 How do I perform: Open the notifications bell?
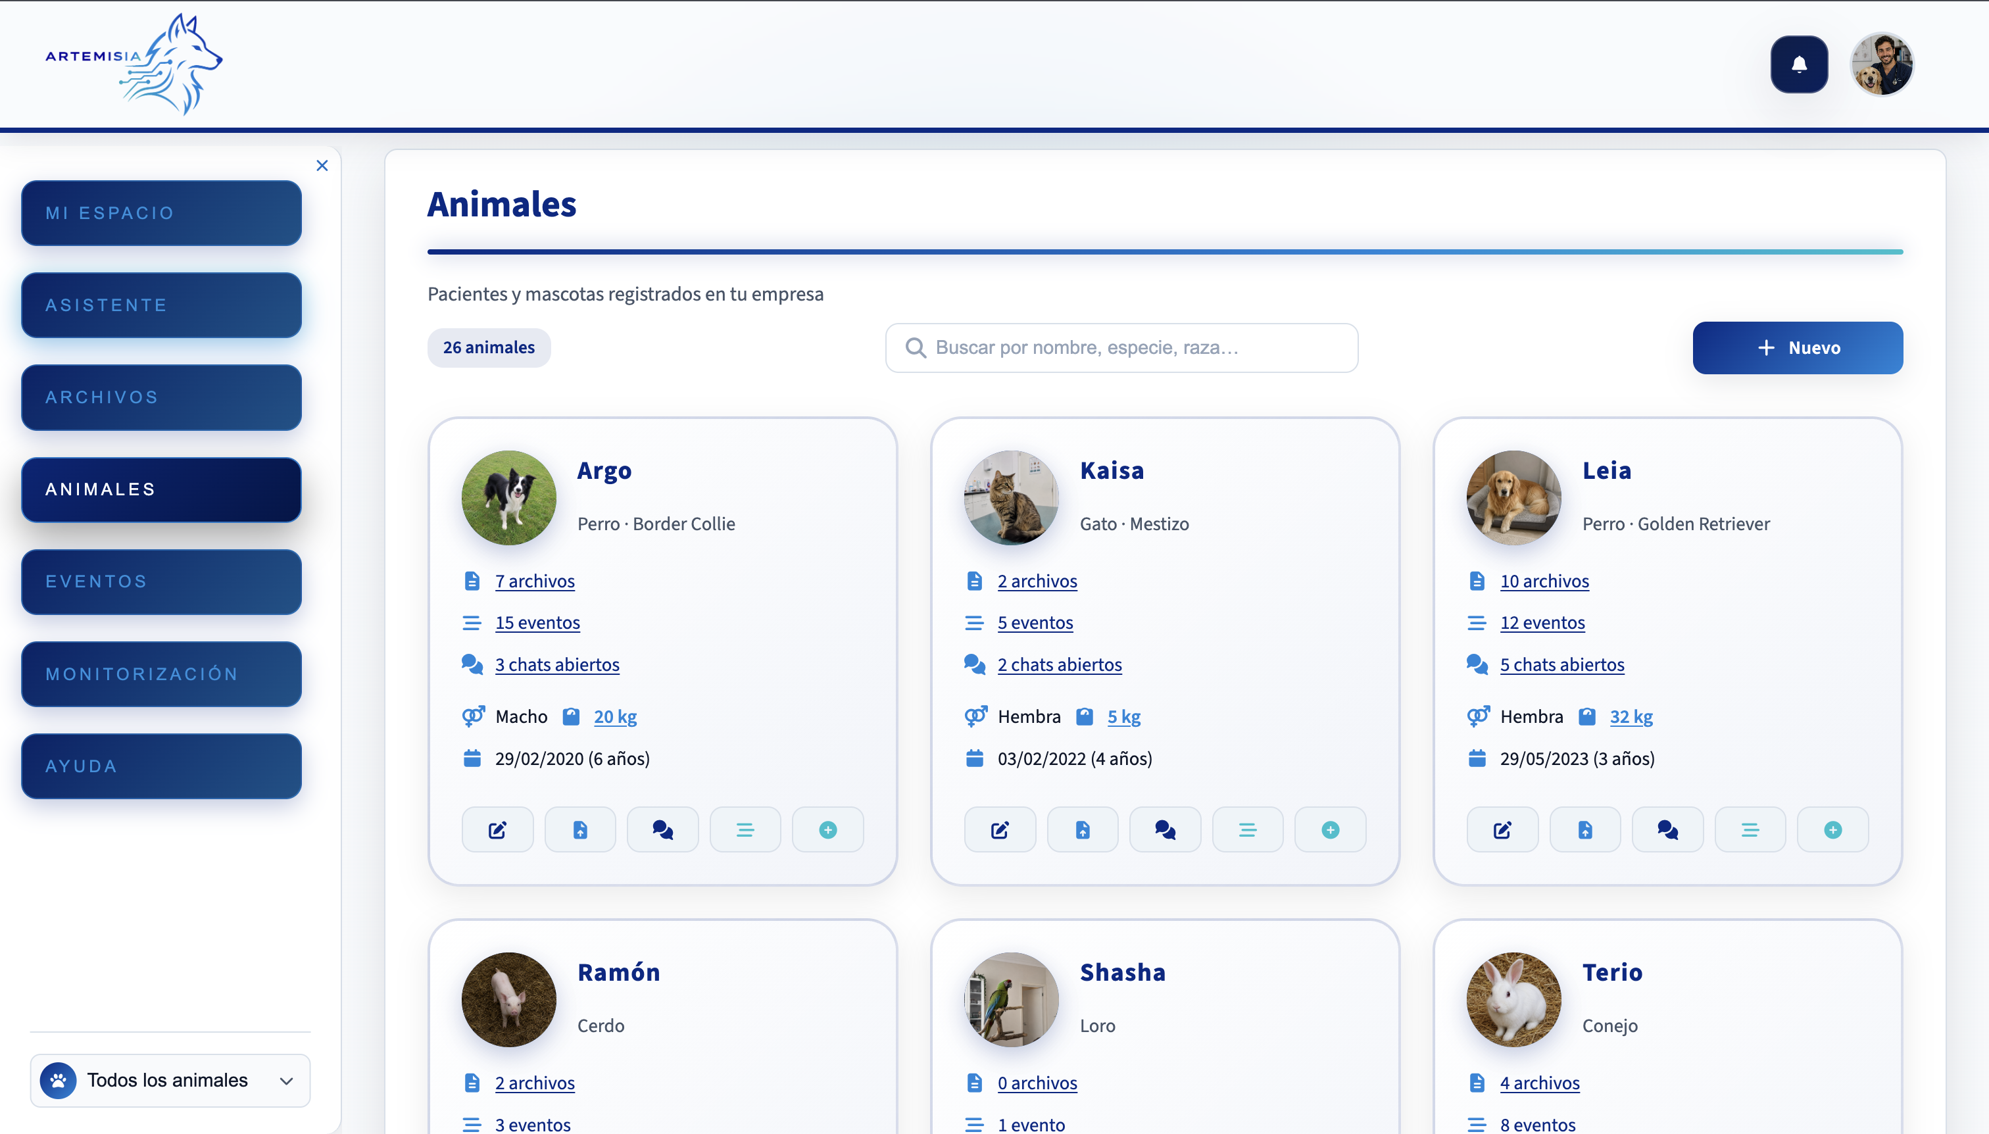point(1799,64)
